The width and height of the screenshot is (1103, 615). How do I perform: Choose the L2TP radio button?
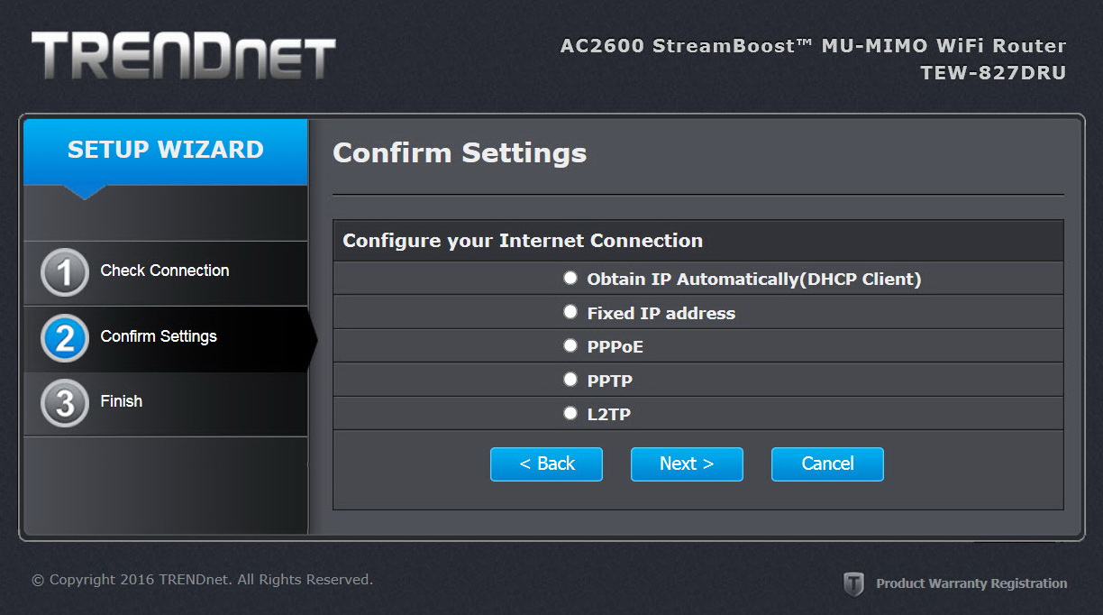coord(570,413)
